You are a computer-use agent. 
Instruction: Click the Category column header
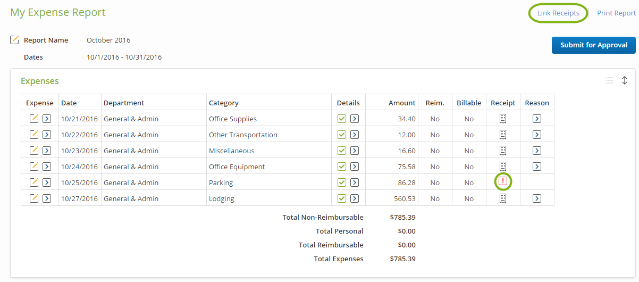pos(224,103)
